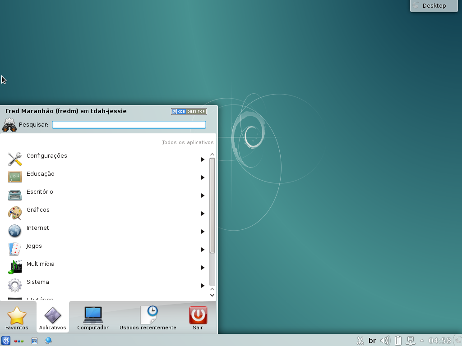Click the Sair power button
Image resolution: width=462 pixels, height=346 pixels.
(198, 318)
